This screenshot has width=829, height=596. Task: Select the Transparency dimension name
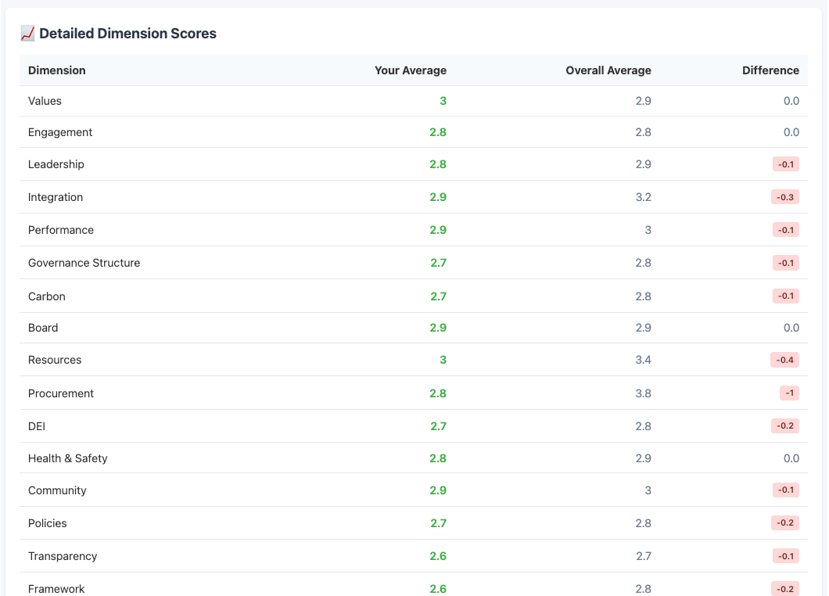[63, 556]
